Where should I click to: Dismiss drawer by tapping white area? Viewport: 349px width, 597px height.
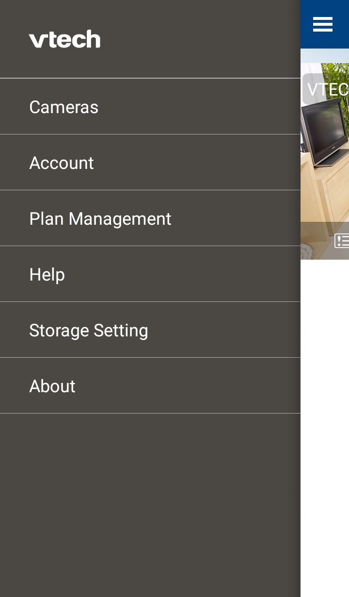[325, 413]
